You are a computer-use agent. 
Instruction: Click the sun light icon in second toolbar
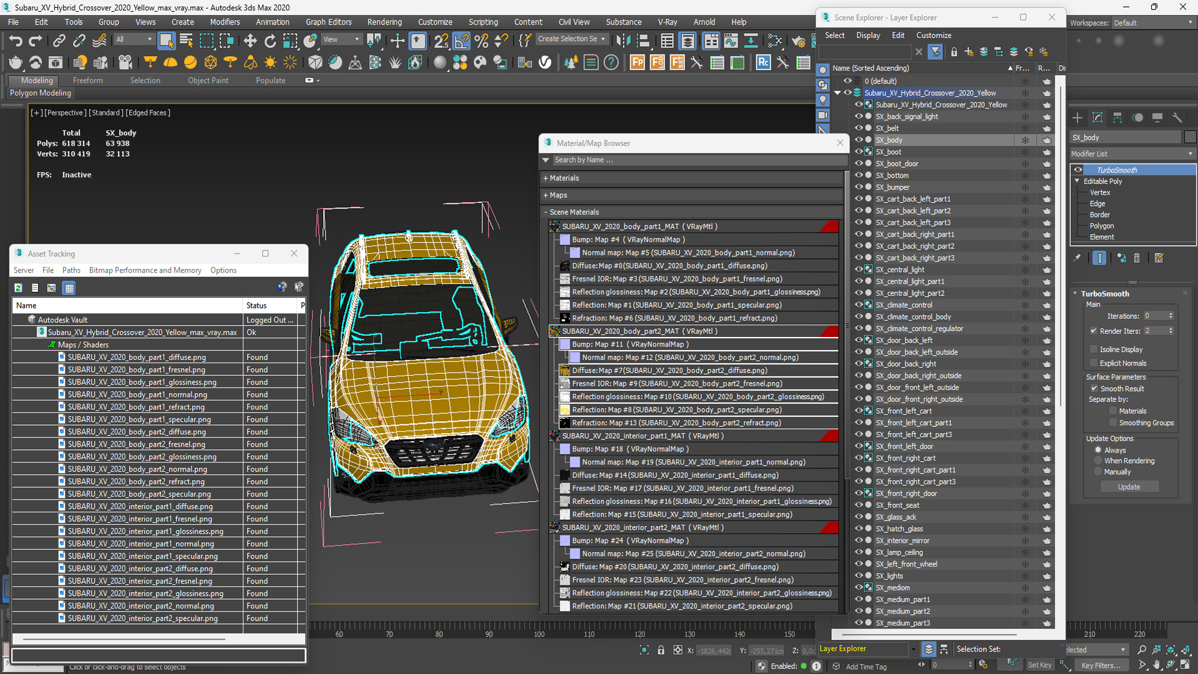pos(270,62)
